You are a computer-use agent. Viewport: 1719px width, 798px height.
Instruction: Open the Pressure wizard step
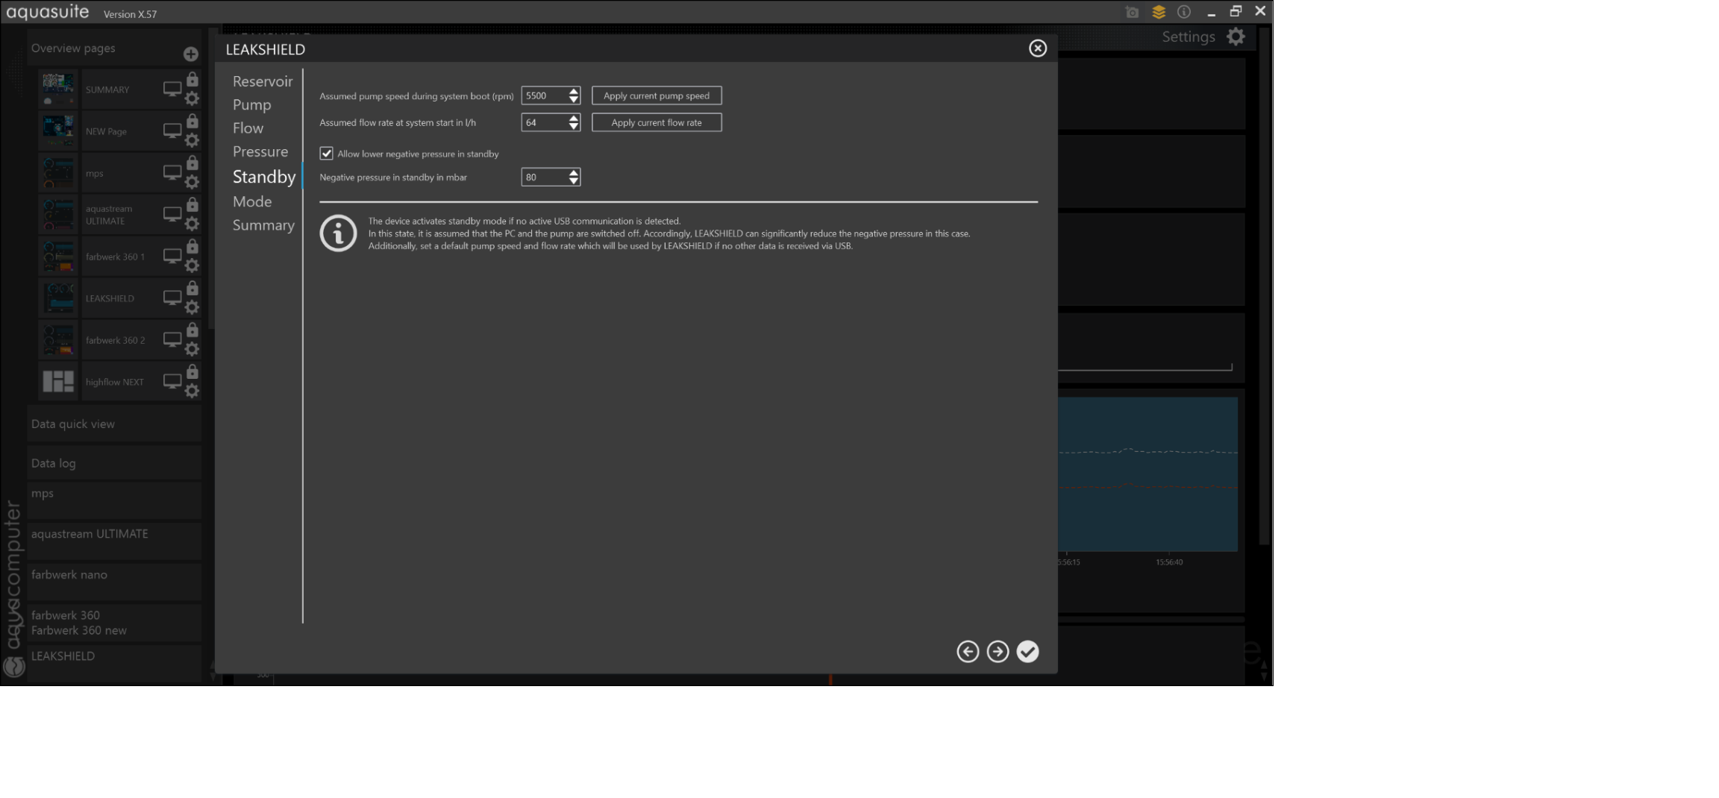point(260,152)
